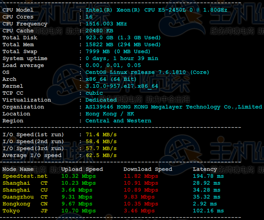Click the Kernel version 3.10.0-957.el7.x86_64

click(x=122, y=86)
